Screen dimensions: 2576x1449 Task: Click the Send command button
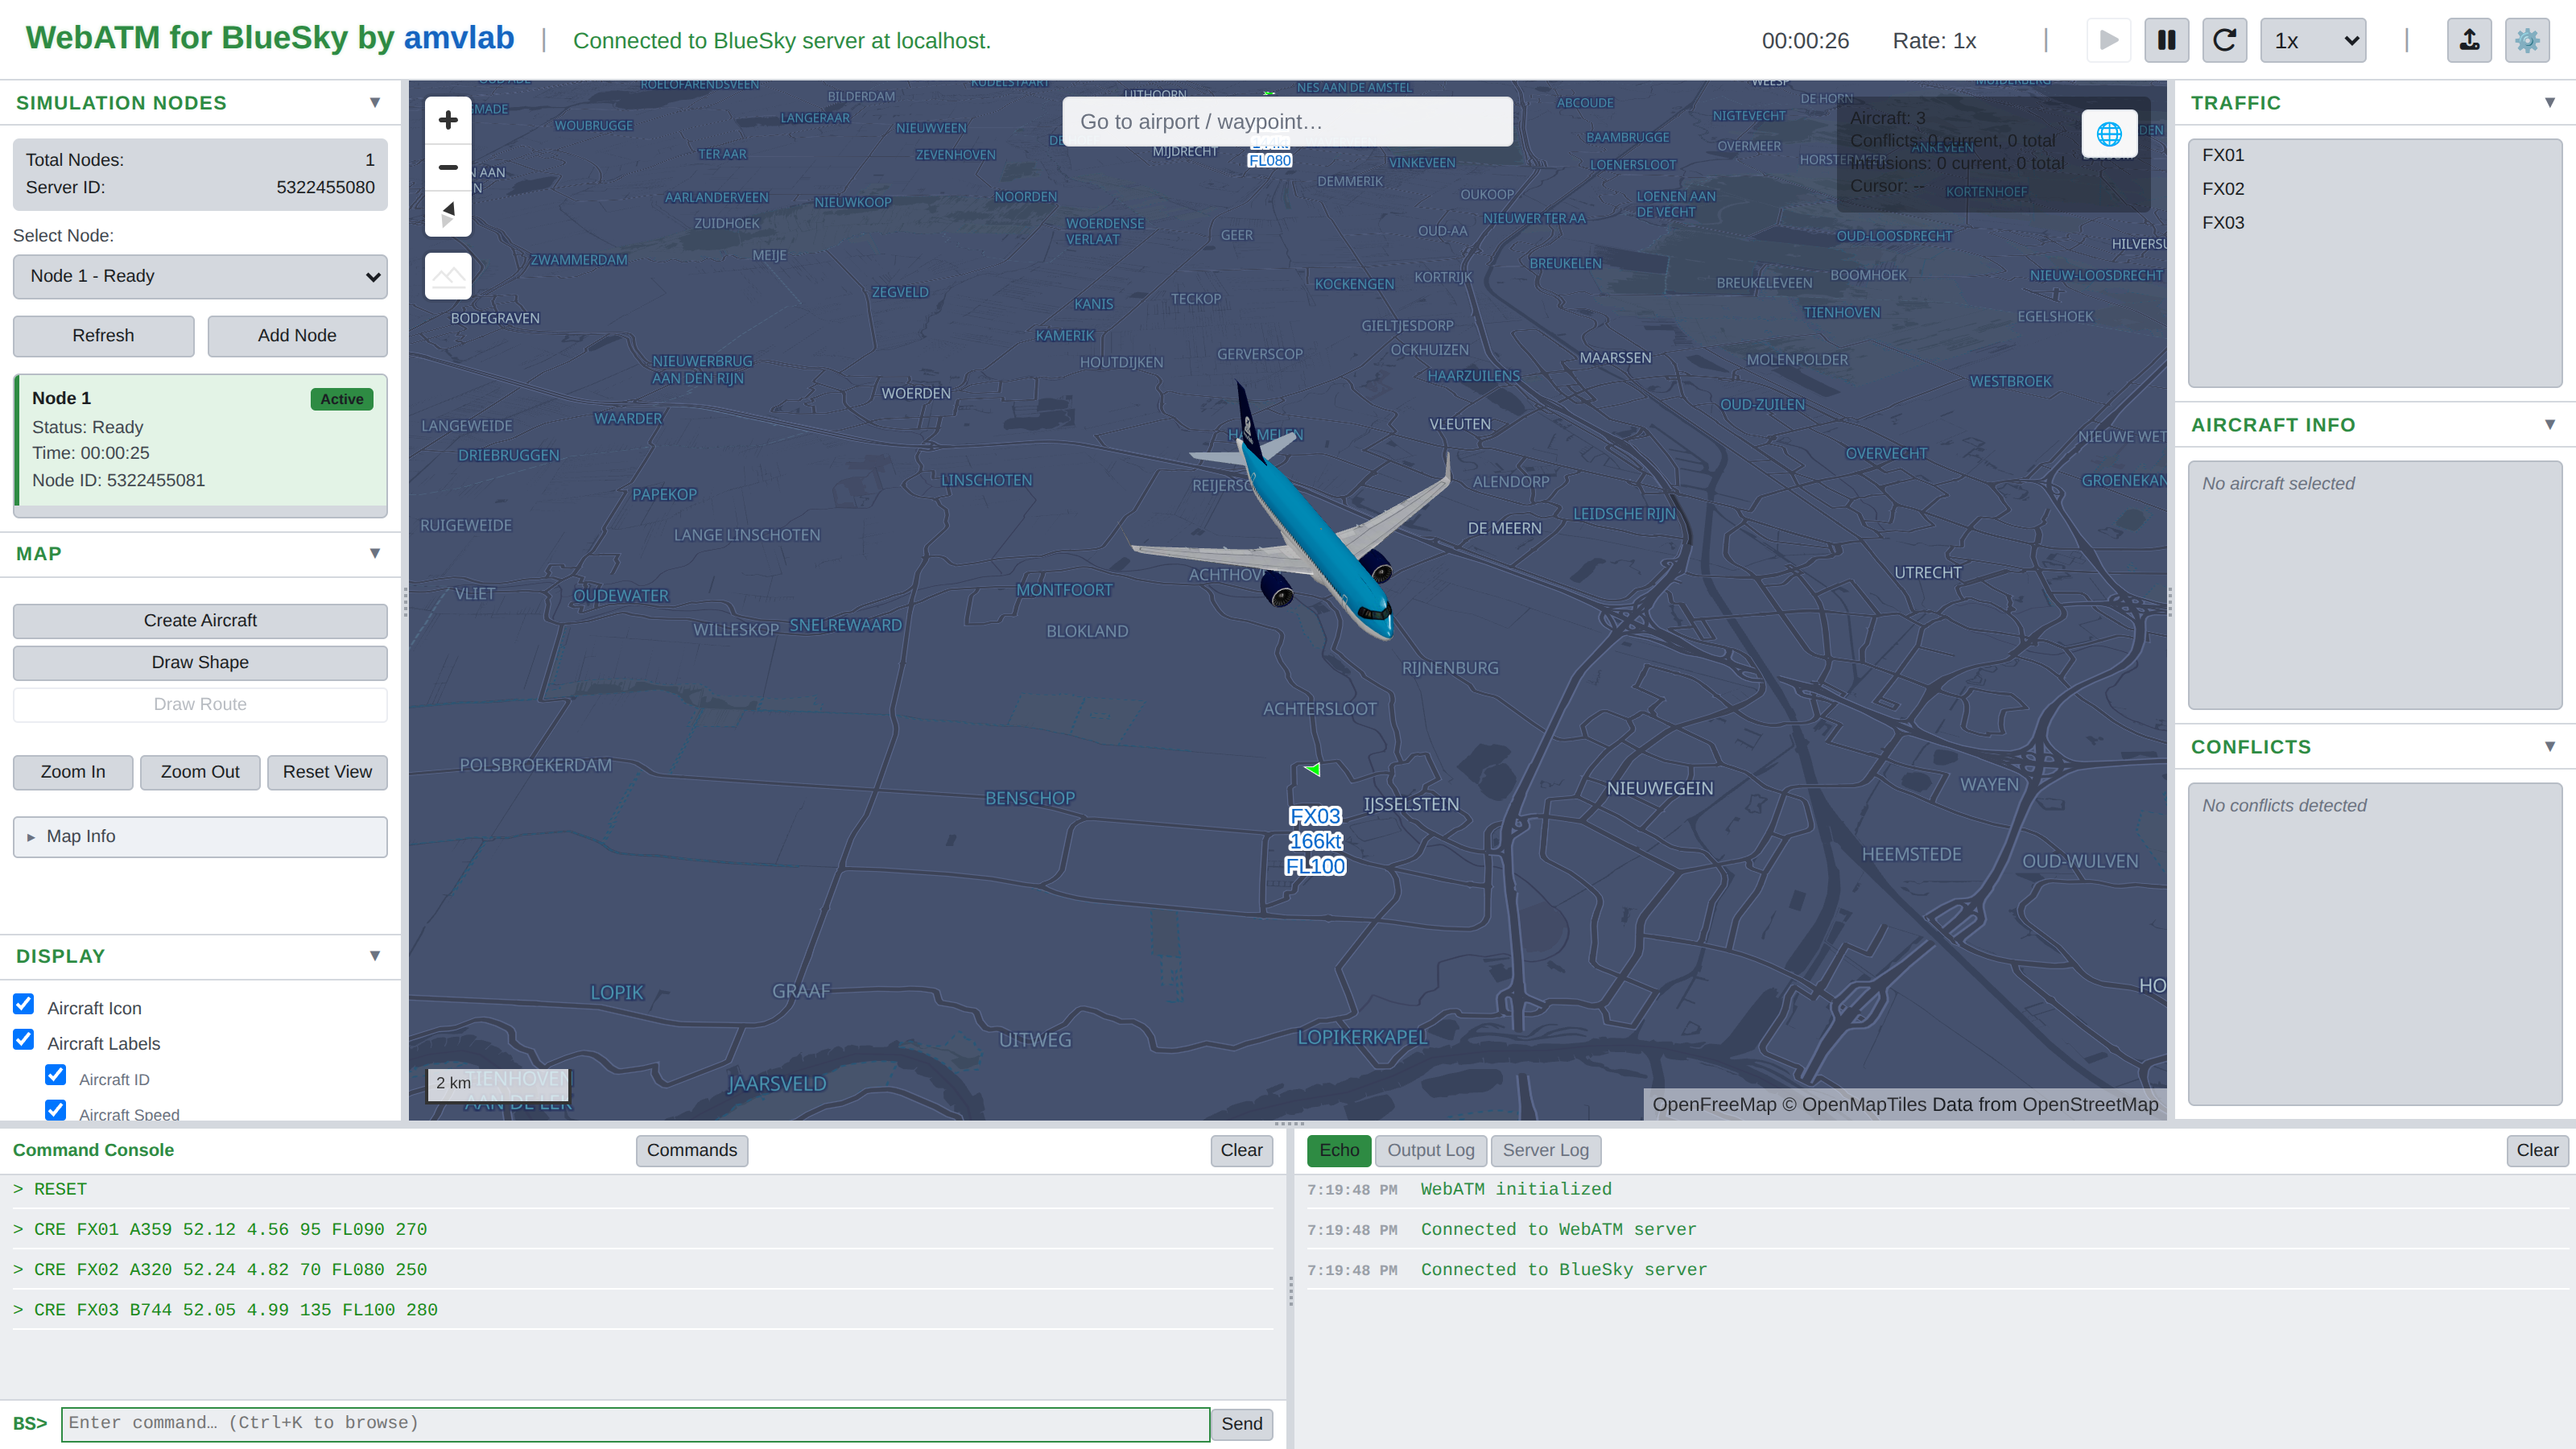coord(1241,1424)
